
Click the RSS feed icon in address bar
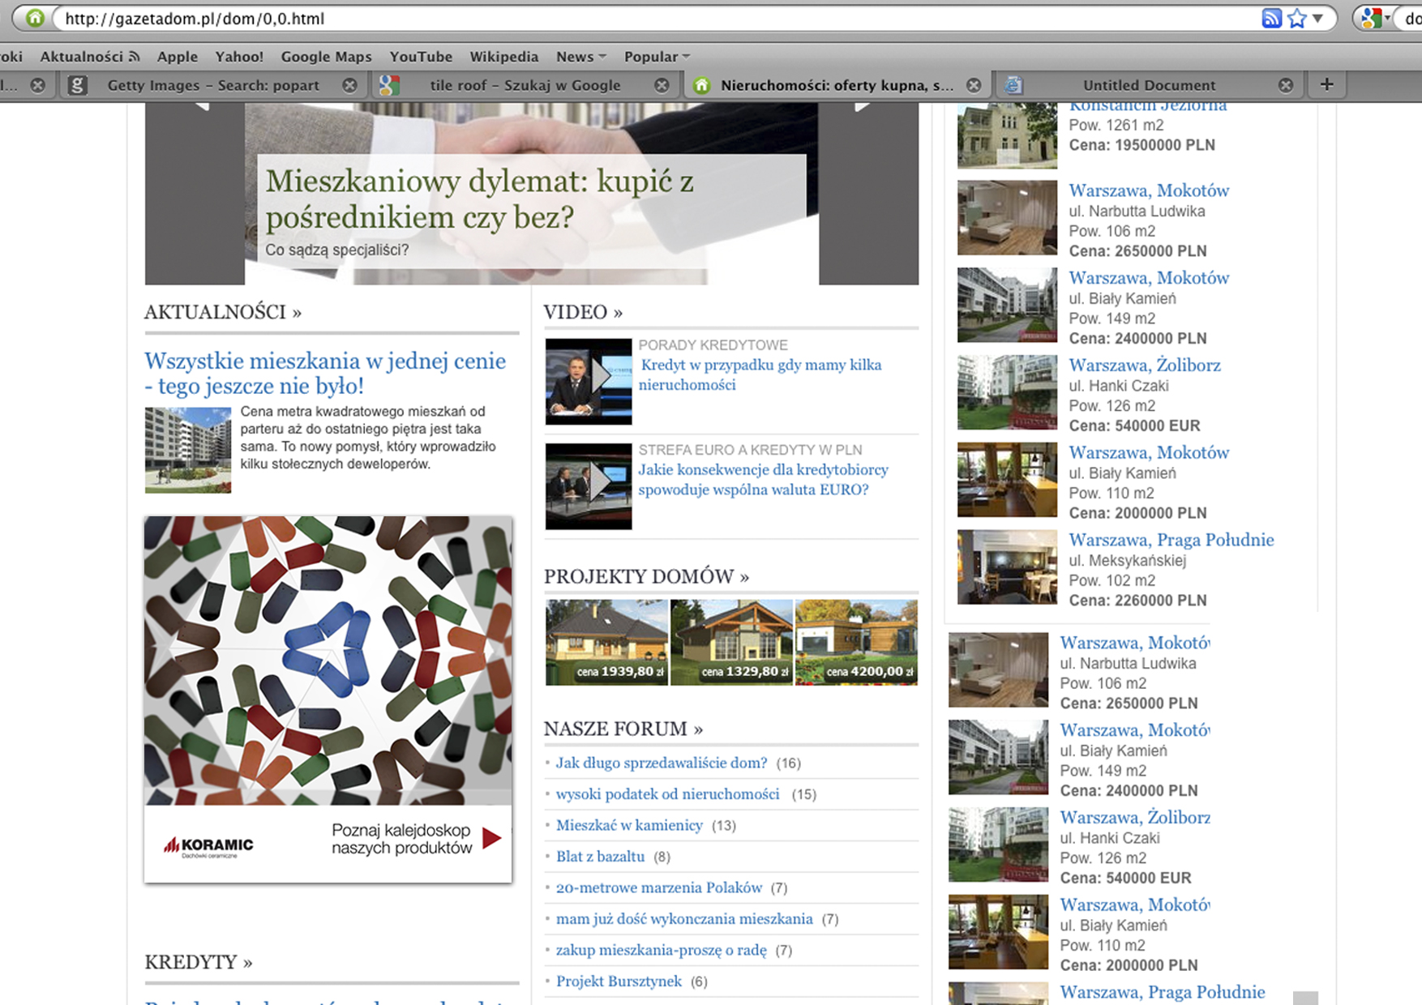(x=1271, y=18)
